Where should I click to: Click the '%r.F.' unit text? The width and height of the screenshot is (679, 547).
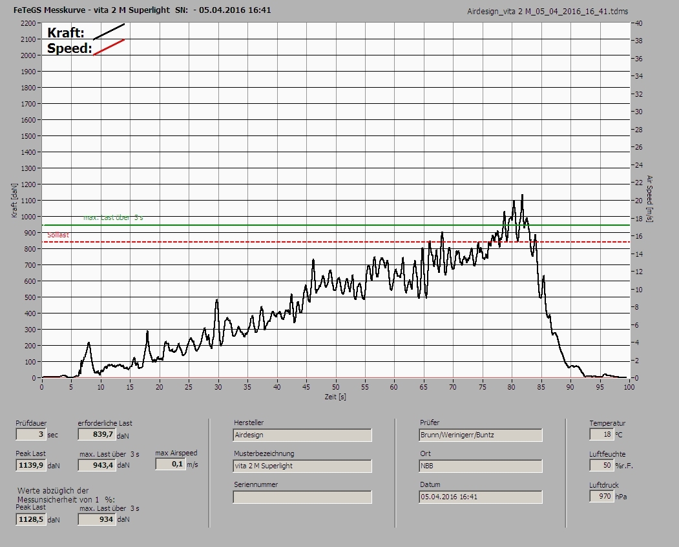pyautogui.click(x=623, y=466)
